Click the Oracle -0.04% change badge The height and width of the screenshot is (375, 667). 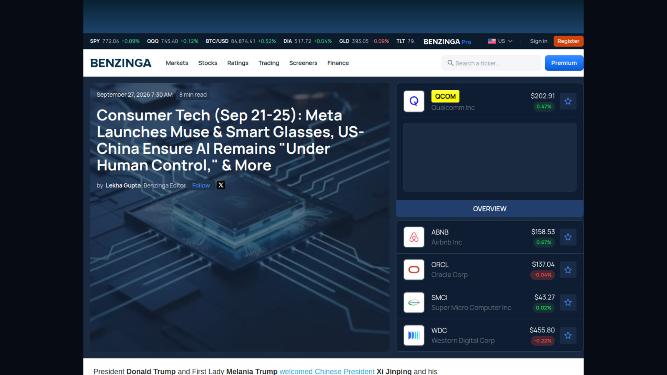pos(543,275)
